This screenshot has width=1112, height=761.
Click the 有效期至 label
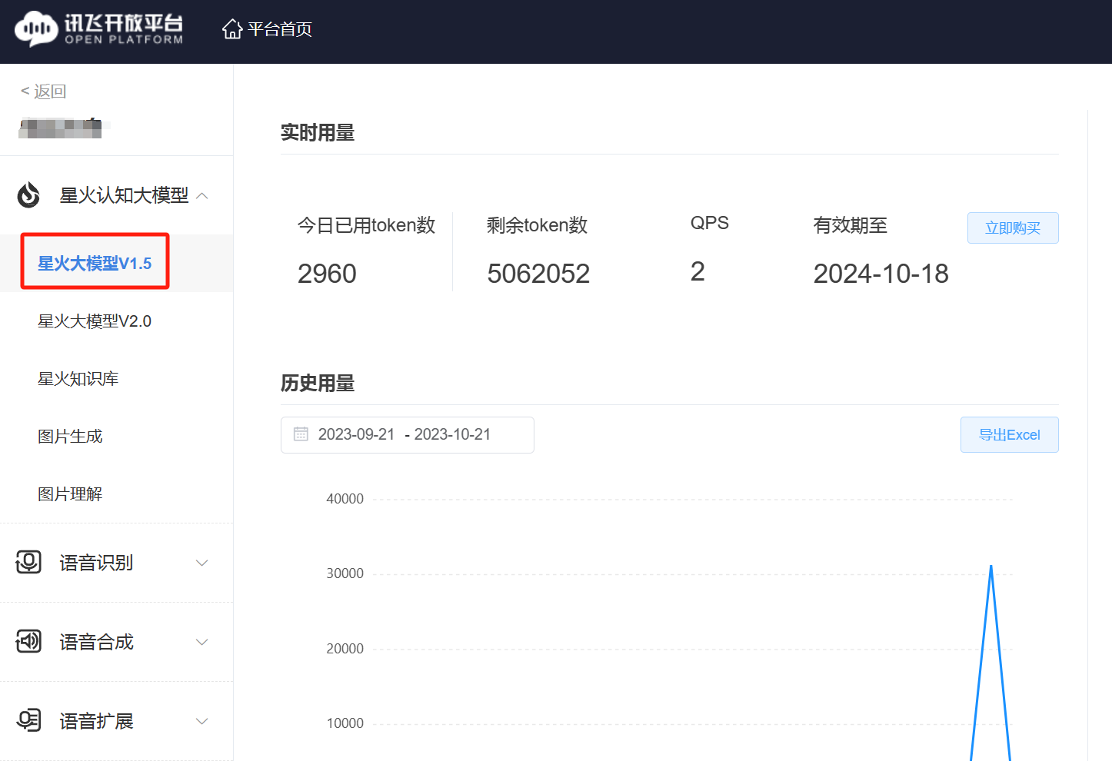[851, 225]
